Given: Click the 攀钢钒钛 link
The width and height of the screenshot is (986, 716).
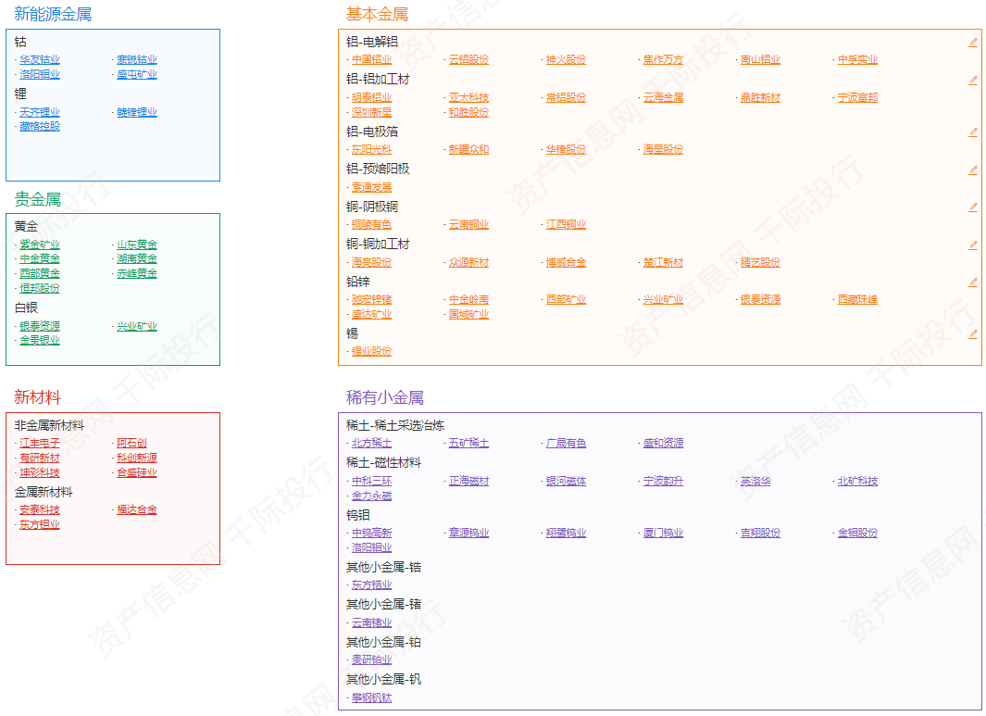Looking at the screenshot, I should click(371, 697).
